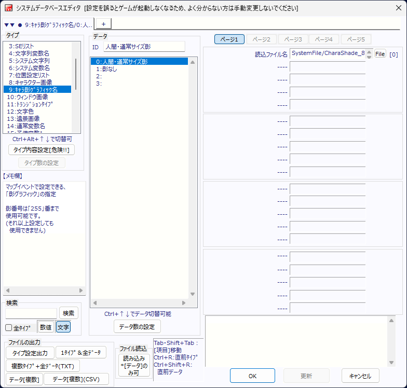Click the data list scroll-up arrow
This screenshot has height=388, width=407.
(x=193, y=63)
